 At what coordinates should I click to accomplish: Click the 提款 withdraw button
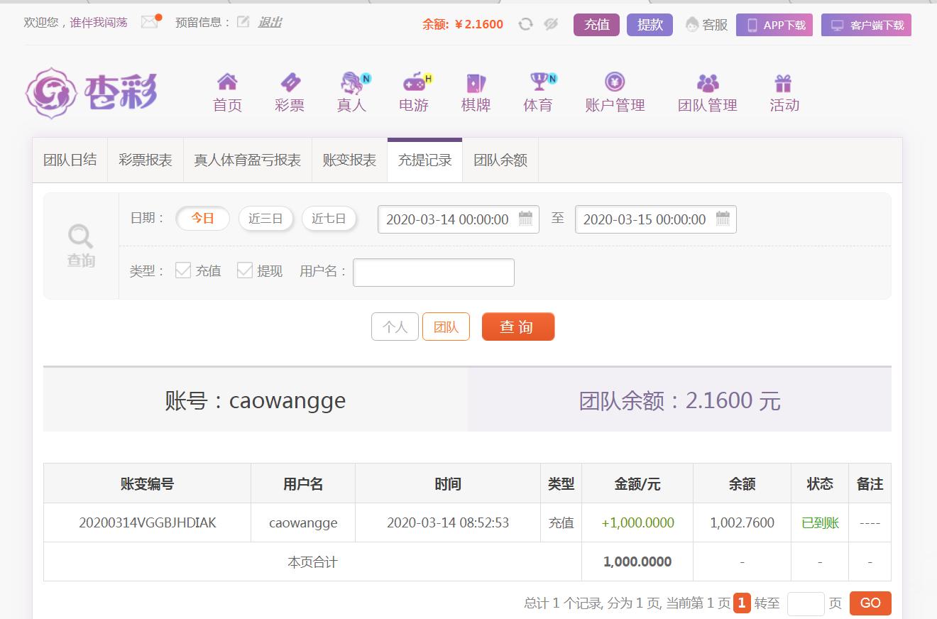click(650, 25)
